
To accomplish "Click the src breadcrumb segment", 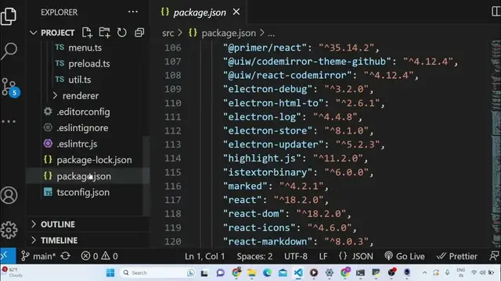I will pos(168,33).
